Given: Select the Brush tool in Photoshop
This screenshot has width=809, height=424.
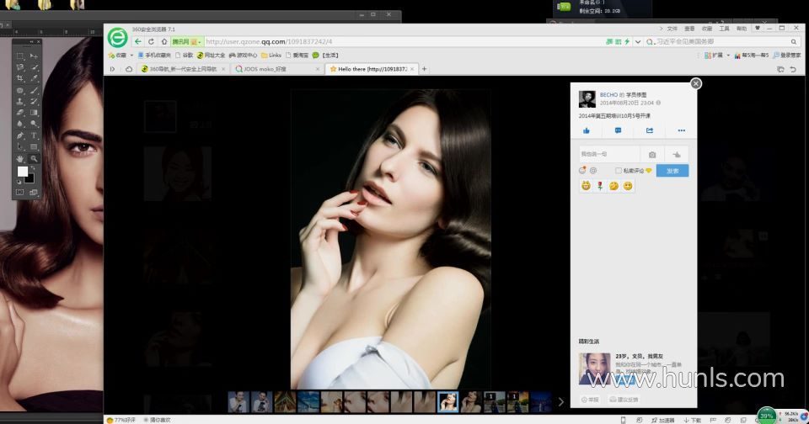Looking at the screenshot, I should [34, 90].
